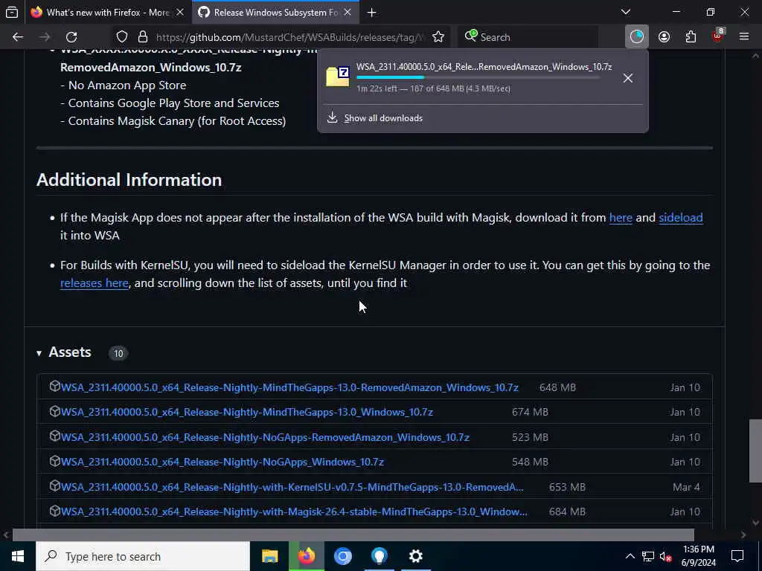The image size is (762, 571).
Task: Download the KernelSU-v0.7.5 653 MB asset
Action: click(x=292, y=487)
